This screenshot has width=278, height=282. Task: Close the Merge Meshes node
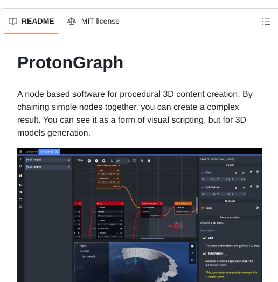coord(190,203)
